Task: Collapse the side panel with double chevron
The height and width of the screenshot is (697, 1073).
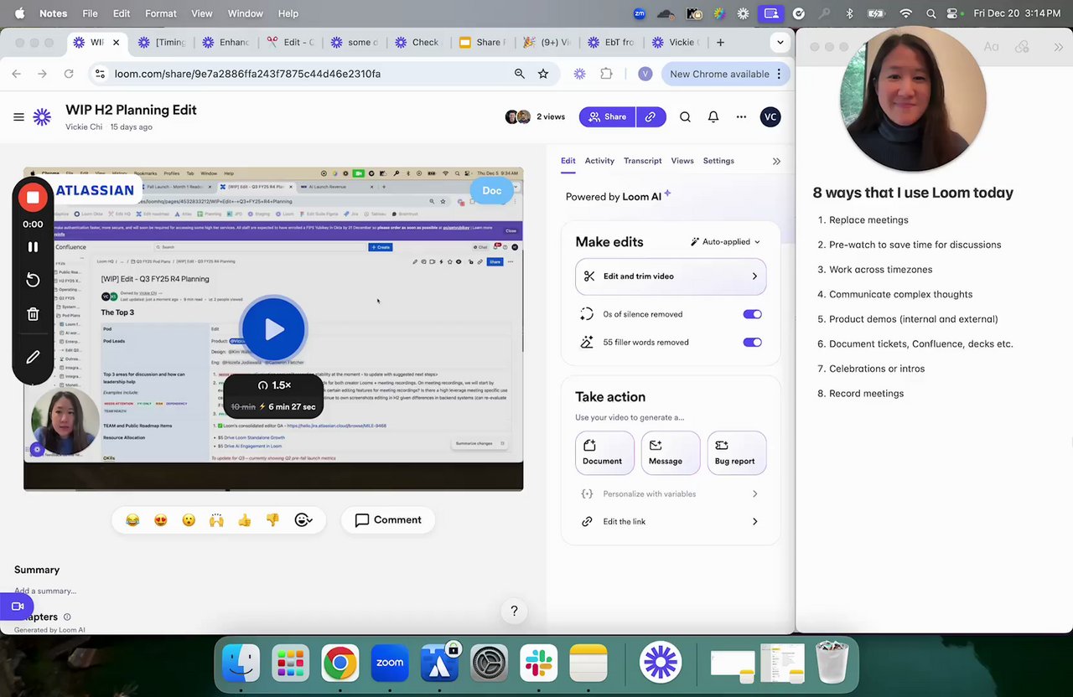Action: (776, 161)
